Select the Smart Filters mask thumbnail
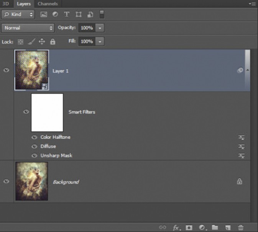This screenshot has width=258, height=232. pos(47,112)
